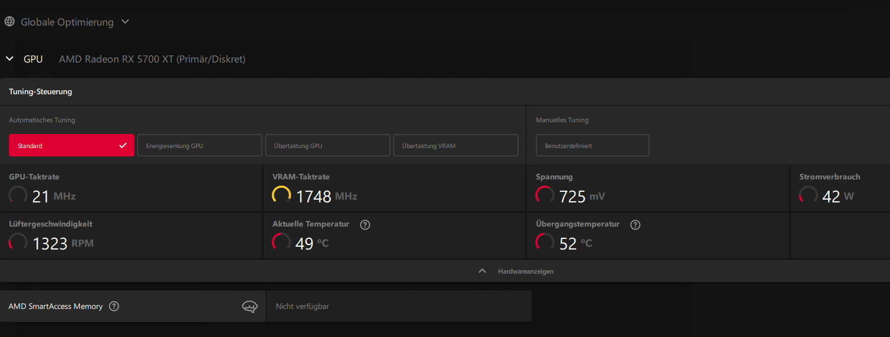Click the Spannung gauge dial
890x337 pixels.
[545, 195]
